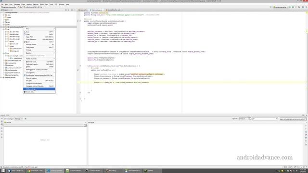The width and height of the screenshot is (308, 173).
Task: Open Camtasia Studio from the taskbar
Action: (94, 171)
